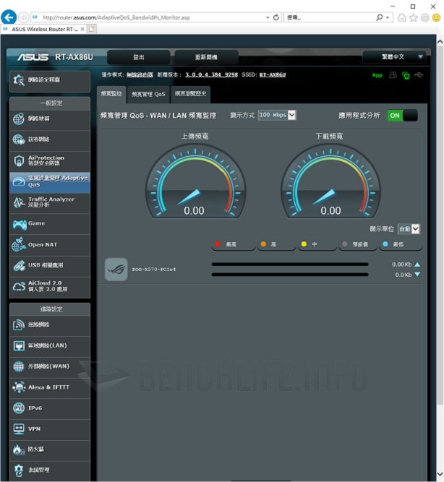Open Guest Network icon in sidebar
Viewport: 444px width, 482px height.
[19, 139]
